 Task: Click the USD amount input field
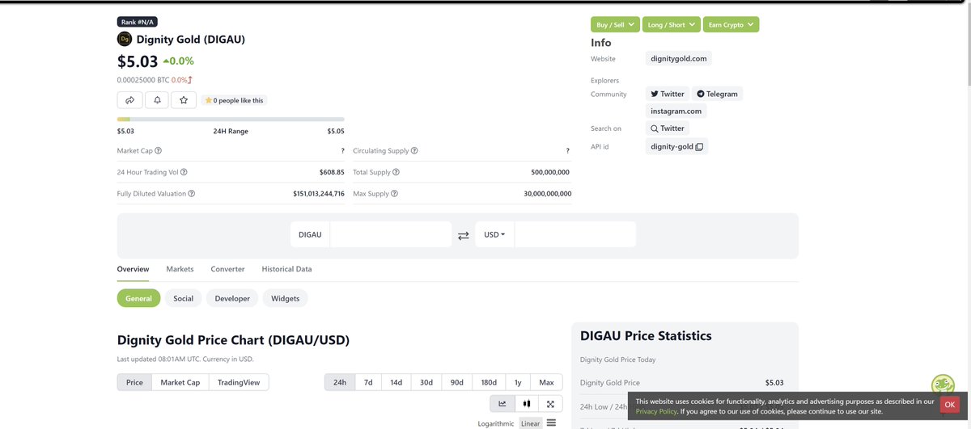575,234
